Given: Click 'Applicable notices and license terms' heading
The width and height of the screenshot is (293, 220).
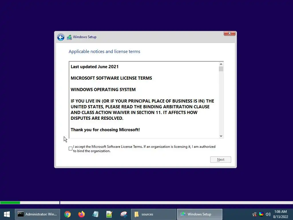Looking at the screenshot, I should click(x=104, y=52).
